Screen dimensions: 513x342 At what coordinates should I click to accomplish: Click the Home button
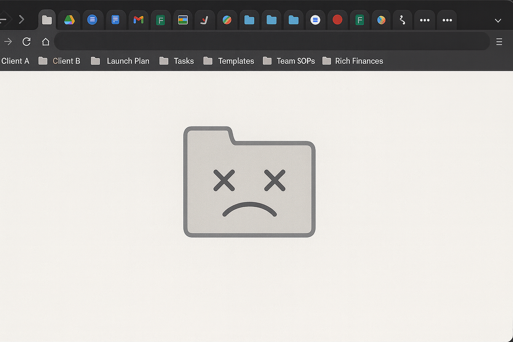point(45,41)
